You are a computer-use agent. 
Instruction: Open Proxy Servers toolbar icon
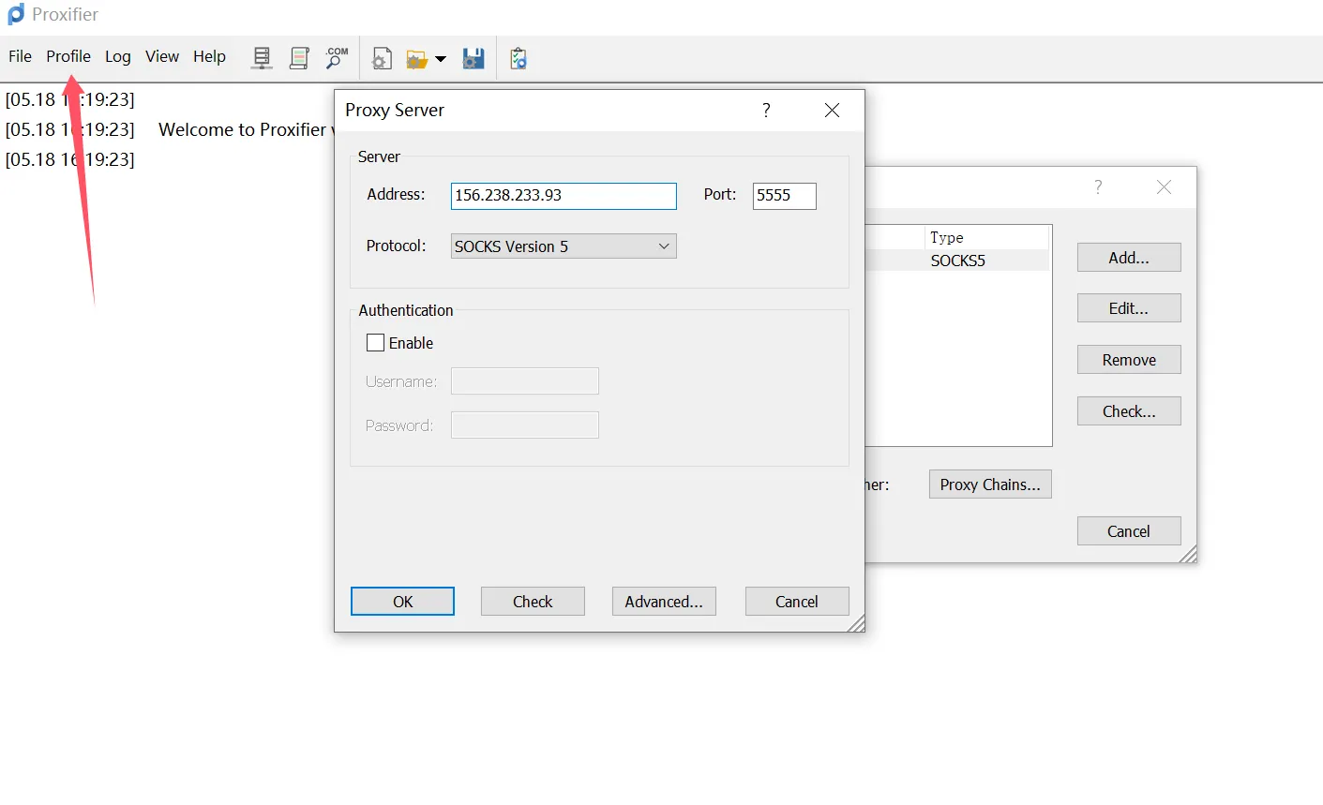[262, 58]
